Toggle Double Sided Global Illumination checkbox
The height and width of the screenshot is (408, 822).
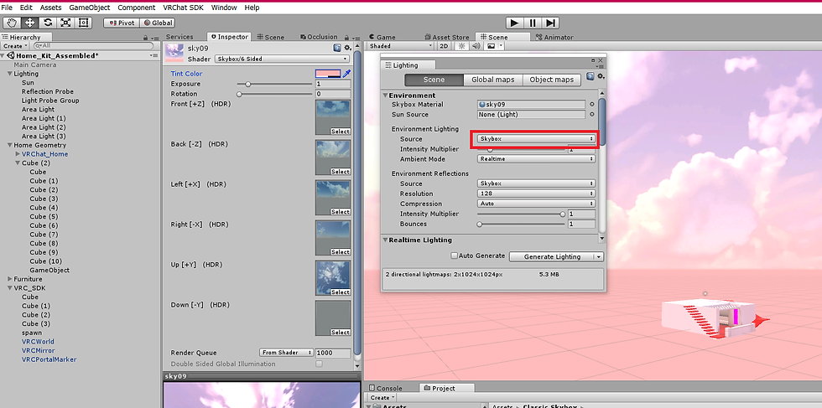point(319,364)
